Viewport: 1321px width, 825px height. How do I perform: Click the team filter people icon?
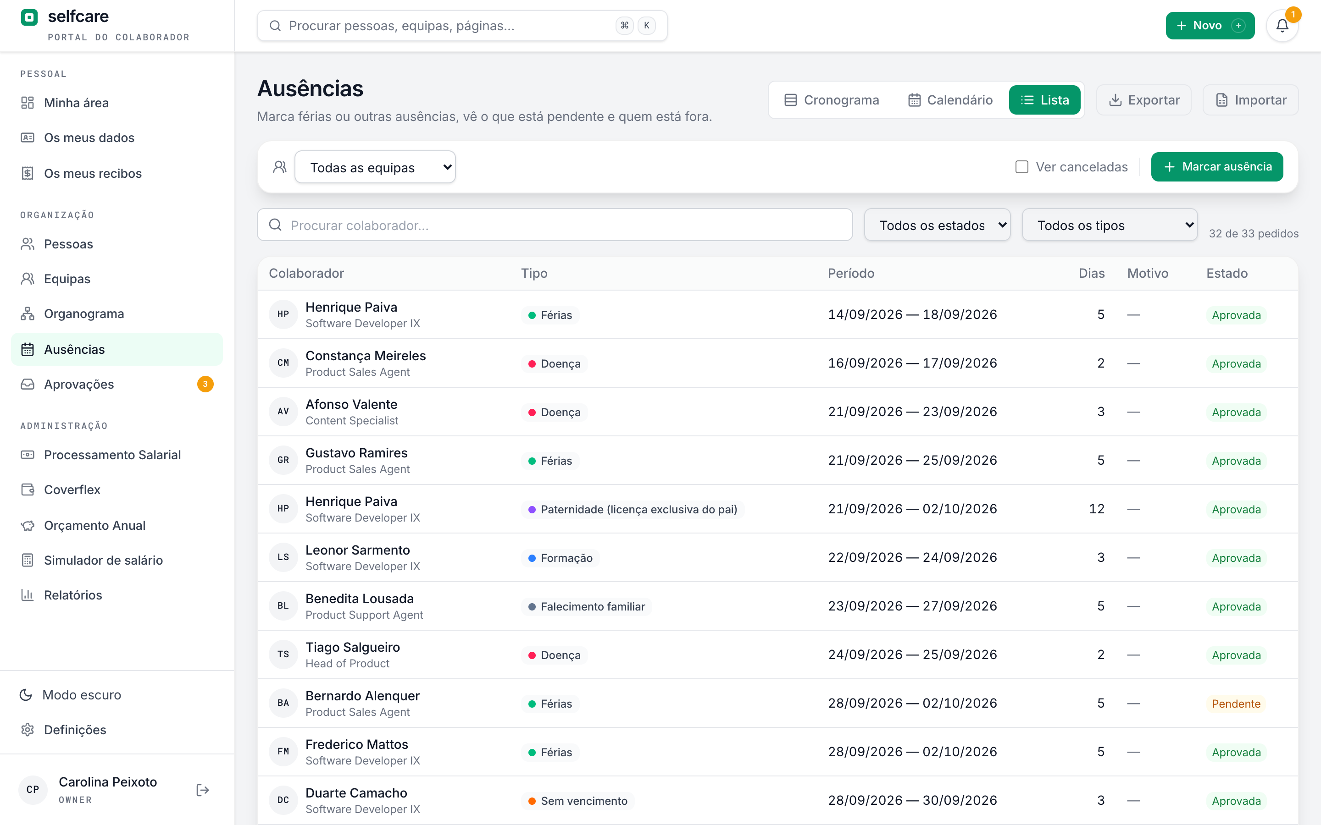(279, 167)
